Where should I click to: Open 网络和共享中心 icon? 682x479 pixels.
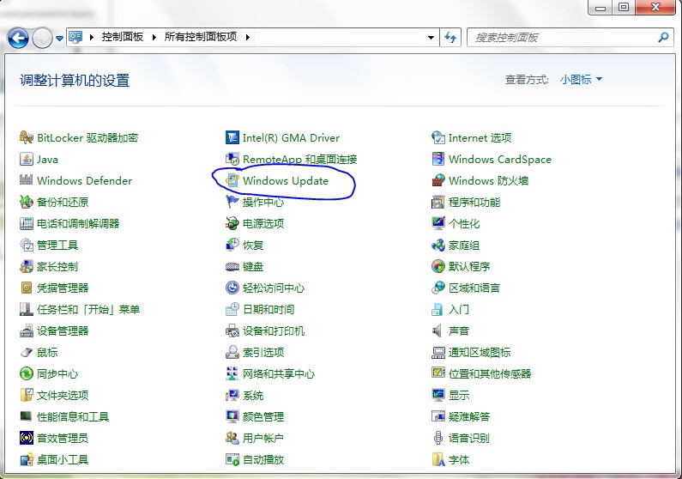[232, 373]
